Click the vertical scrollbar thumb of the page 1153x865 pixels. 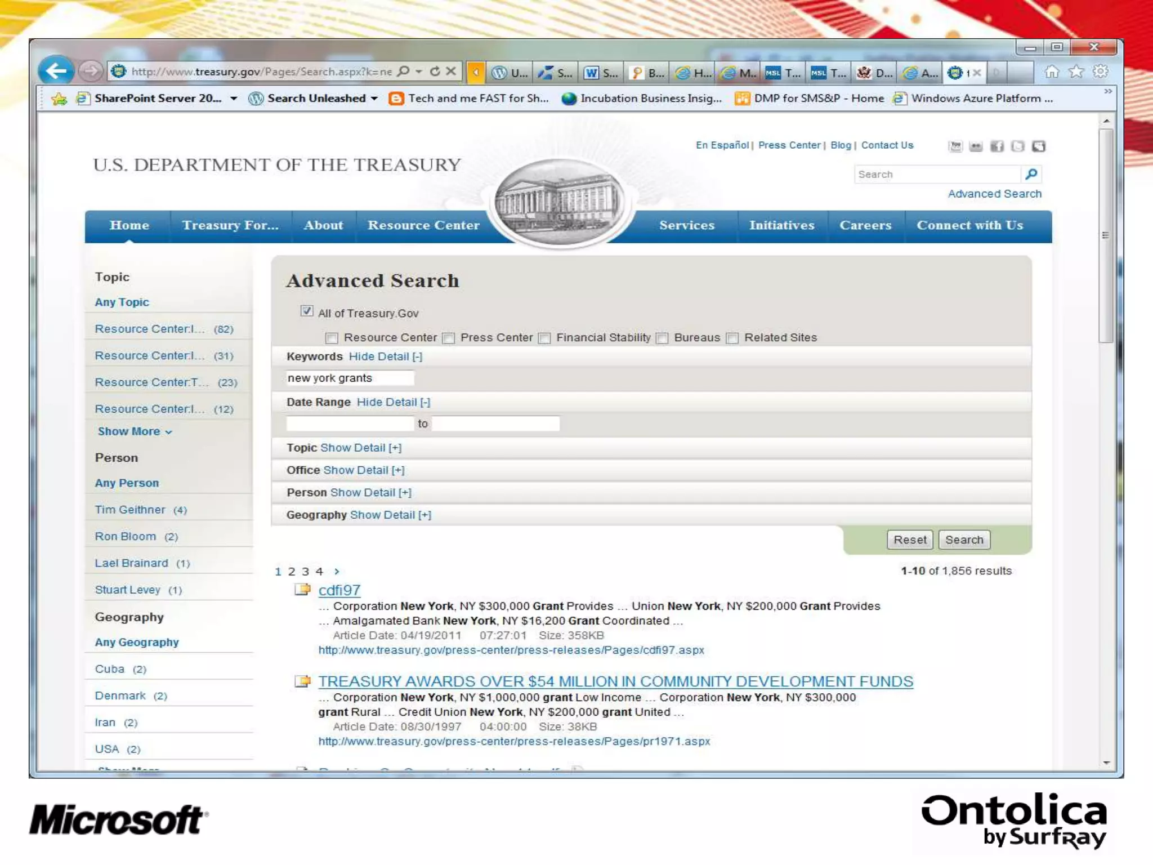1106,235
